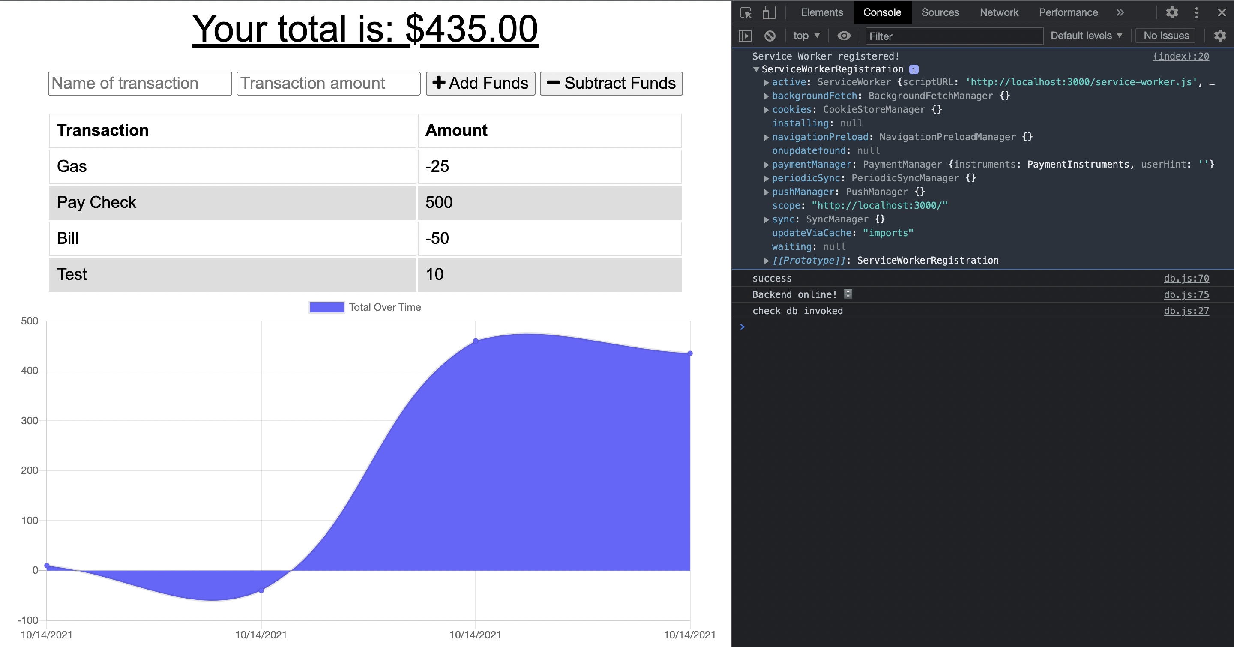
Task: Switch to the Elements tab
Action: (821, 12)
